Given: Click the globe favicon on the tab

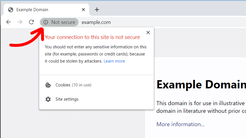Looking at the screenshot, I should point(11,10).
